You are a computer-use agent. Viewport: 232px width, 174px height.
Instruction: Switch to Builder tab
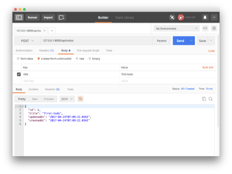tap(103, 18)
